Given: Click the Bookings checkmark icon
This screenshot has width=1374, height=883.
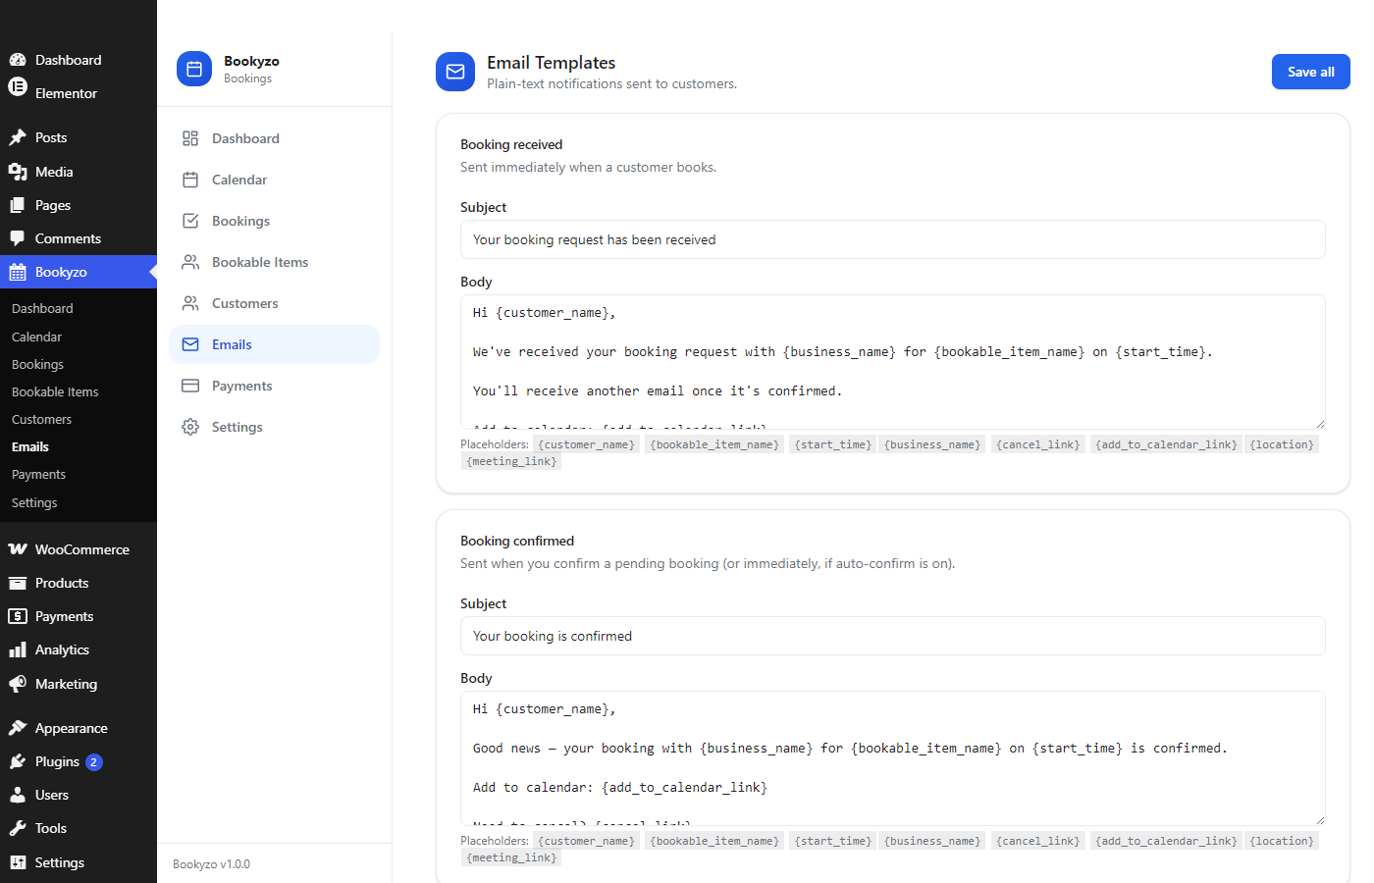Looking at the screenshot, I should 190,221.
